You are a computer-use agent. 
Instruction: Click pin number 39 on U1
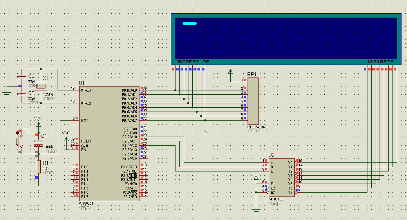point(145,88)
